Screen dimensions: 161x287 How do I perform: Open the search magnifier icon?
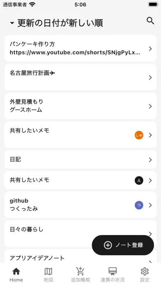pyautogui.click(x=150, y=21)
